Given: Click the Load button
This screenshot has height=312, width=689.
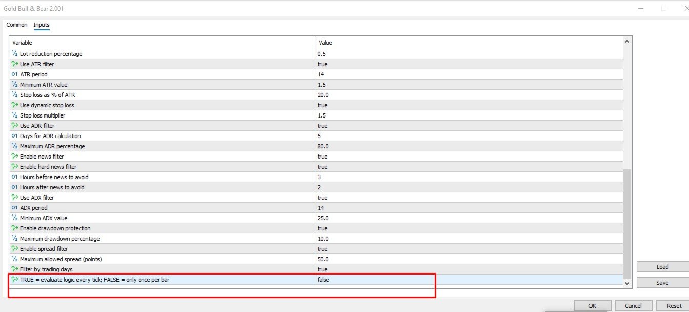Looking at the screenshot, I should click(662, 267).
